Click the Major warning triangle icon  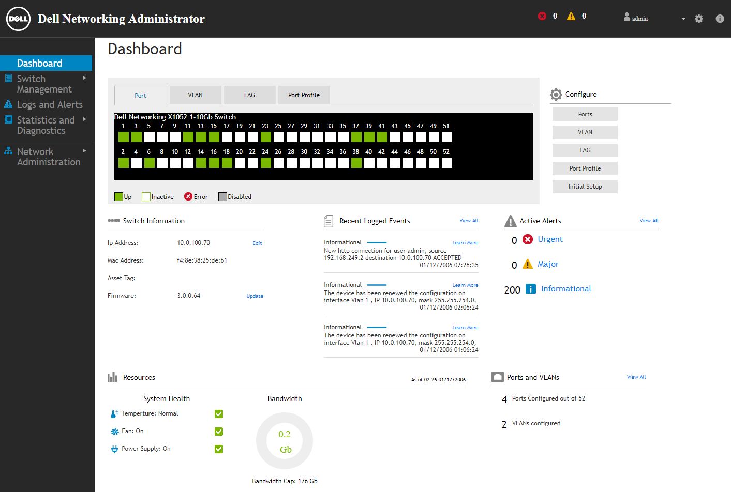[528, 264]
